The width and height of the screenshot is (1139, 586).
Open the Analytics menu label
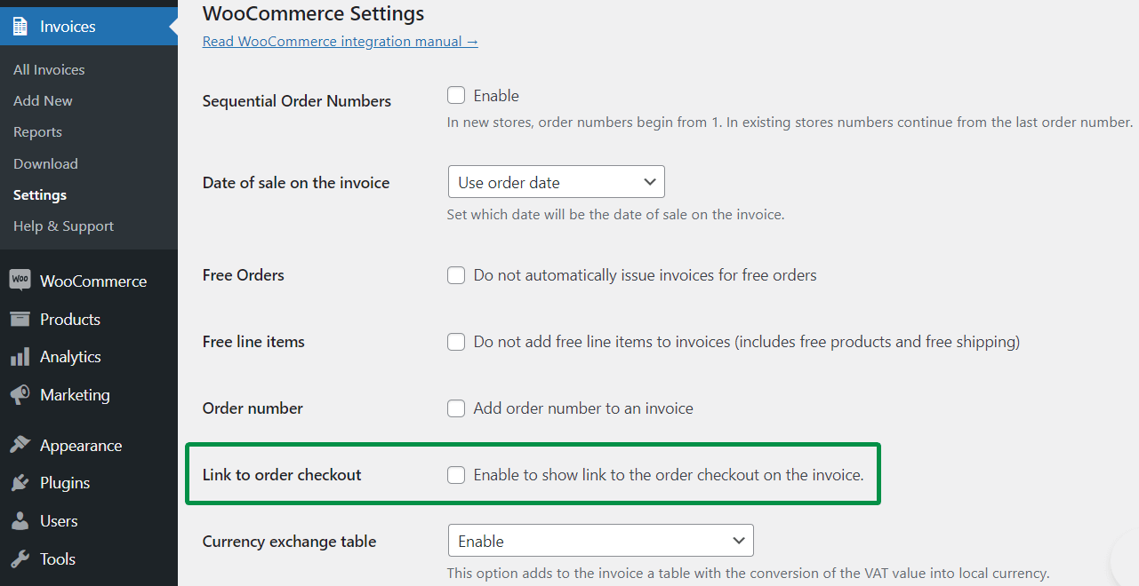coord(70,357)
